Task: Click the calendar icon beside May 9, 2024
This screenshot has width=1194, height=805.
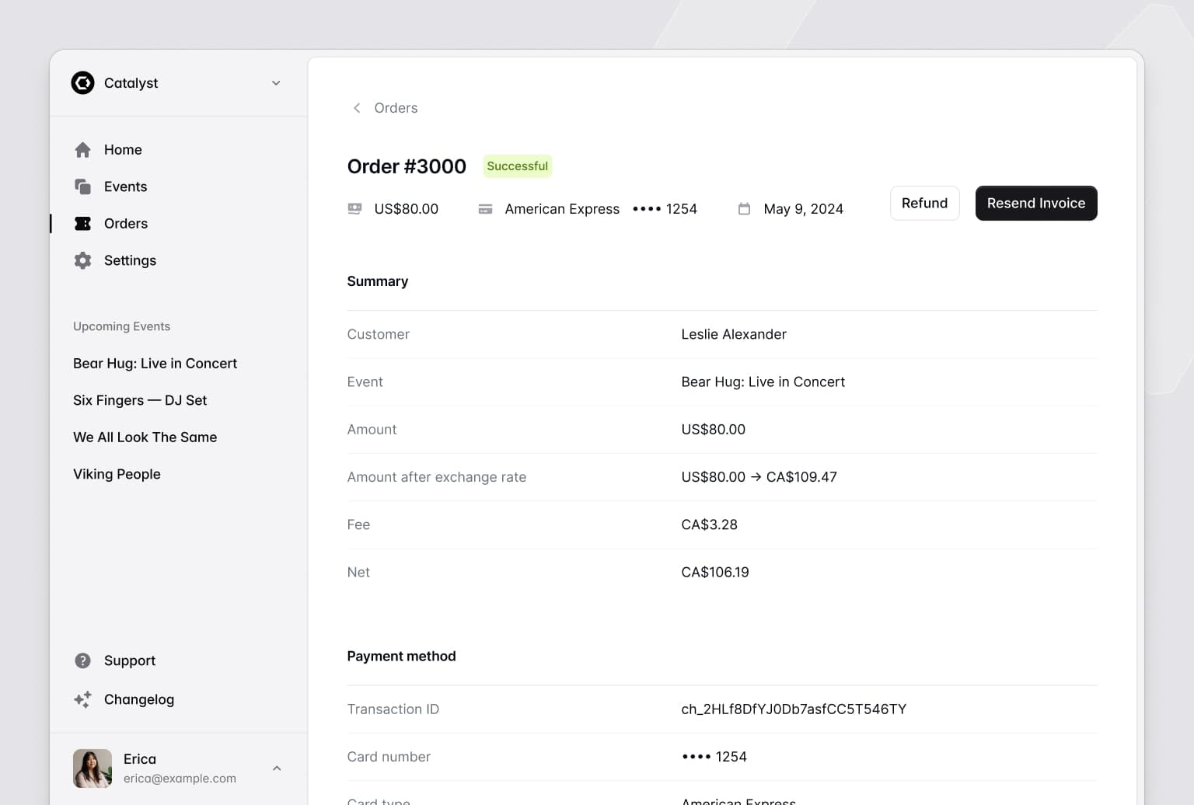Action: [743, 208]
